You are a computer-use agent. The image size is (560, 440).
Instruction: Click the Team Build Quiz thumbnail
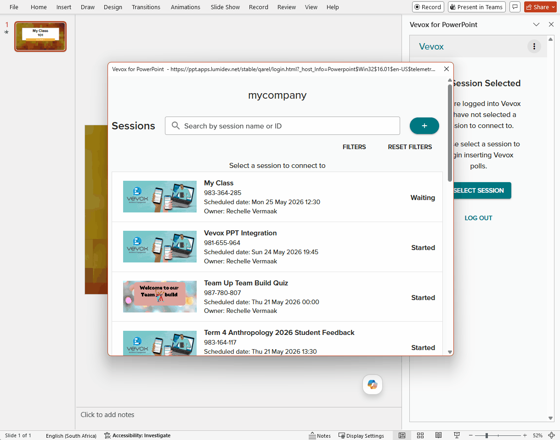click(160, 297)
